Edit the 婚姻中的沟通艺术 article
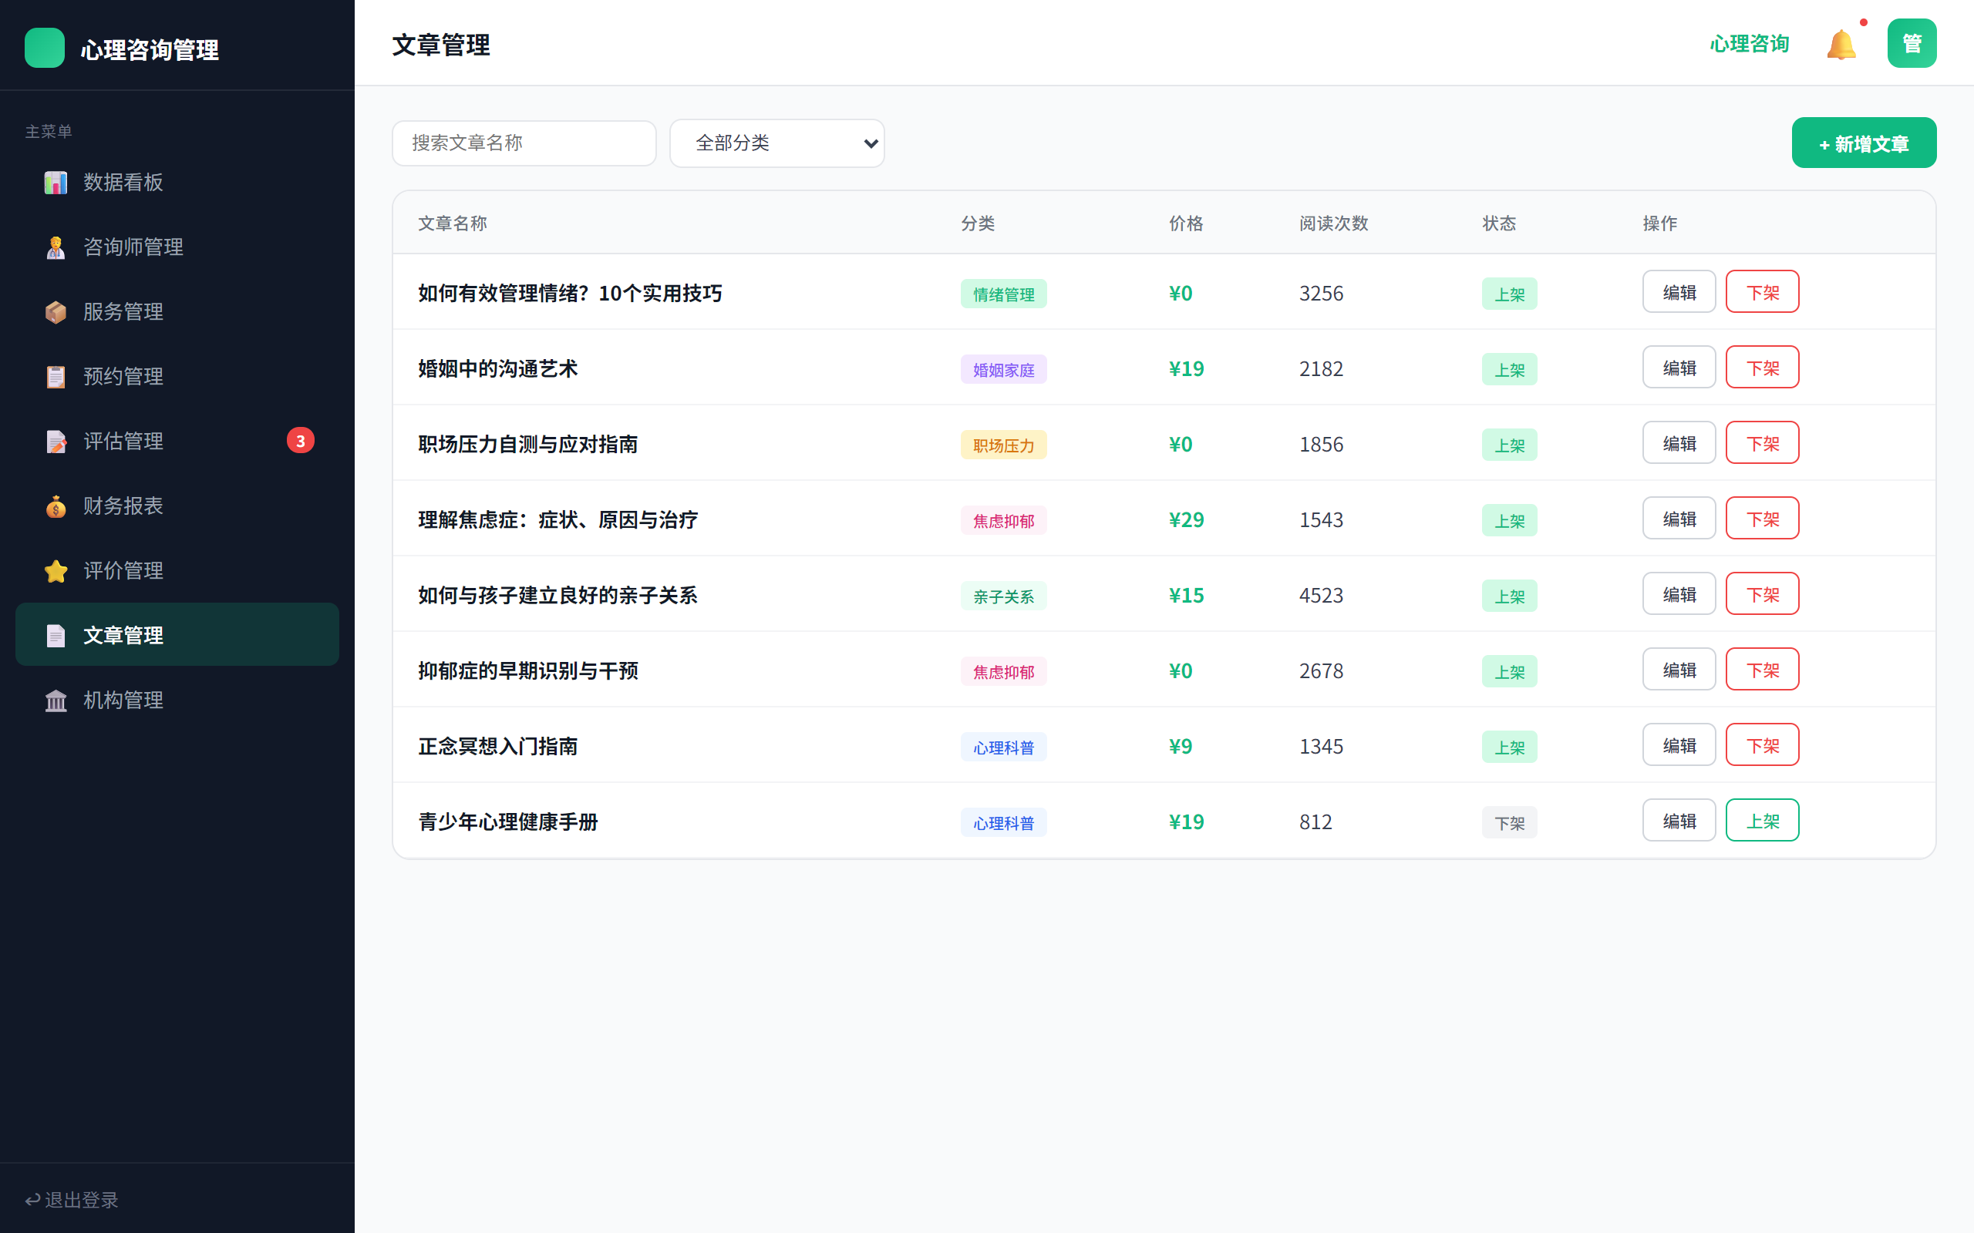The image size is (1974, 1233). [1679, 368]
